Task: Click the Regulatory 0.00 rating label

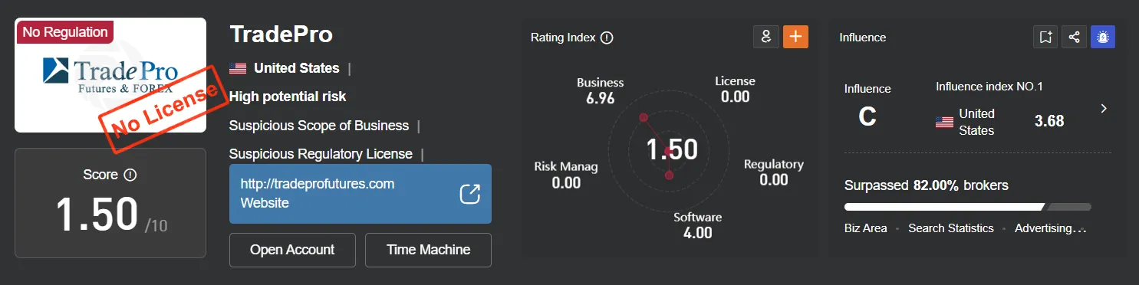Action: point(774,172)
